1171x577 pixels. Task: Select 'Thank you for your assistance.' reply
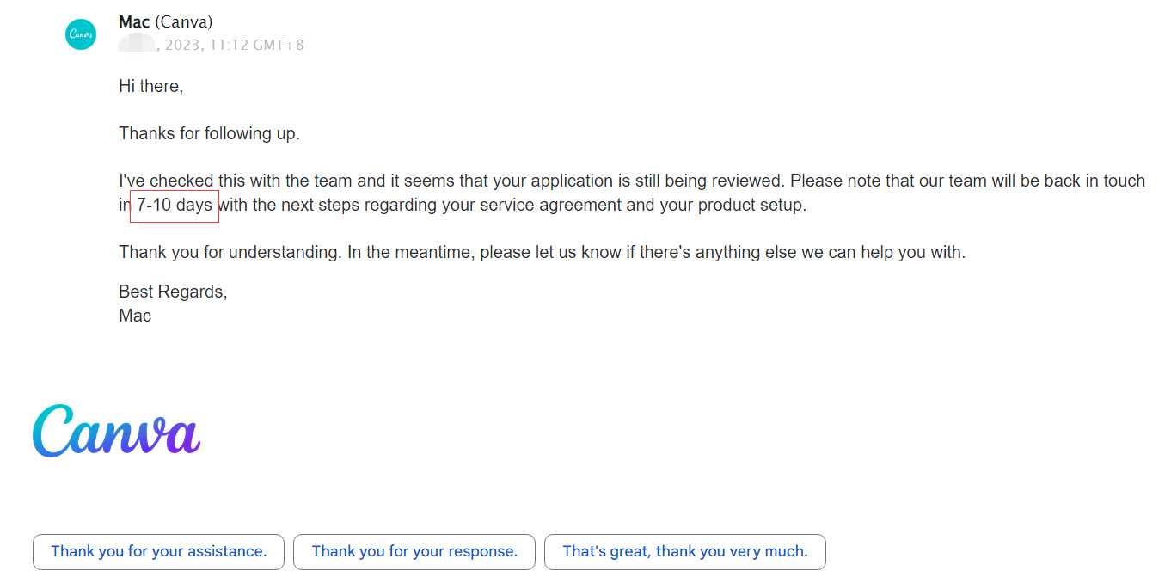(x=159, y=552)
